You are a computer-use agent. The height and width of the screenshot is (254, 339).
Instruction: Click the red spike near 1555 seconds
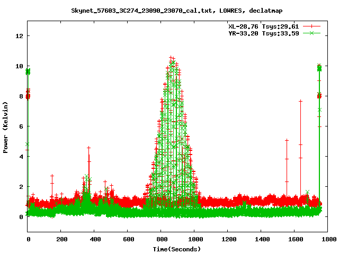[x=287, y=168]
